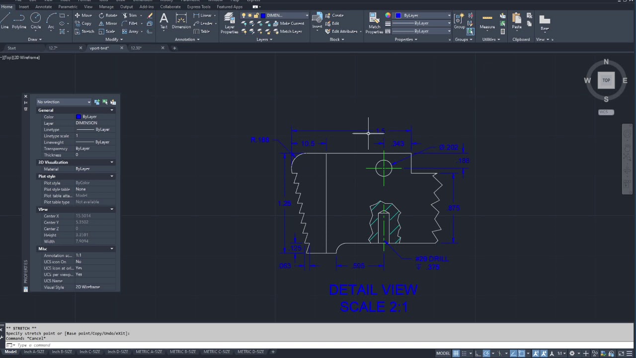Toggle annotation visibility in status bar
Screen dimensions: 636x358
536,354
